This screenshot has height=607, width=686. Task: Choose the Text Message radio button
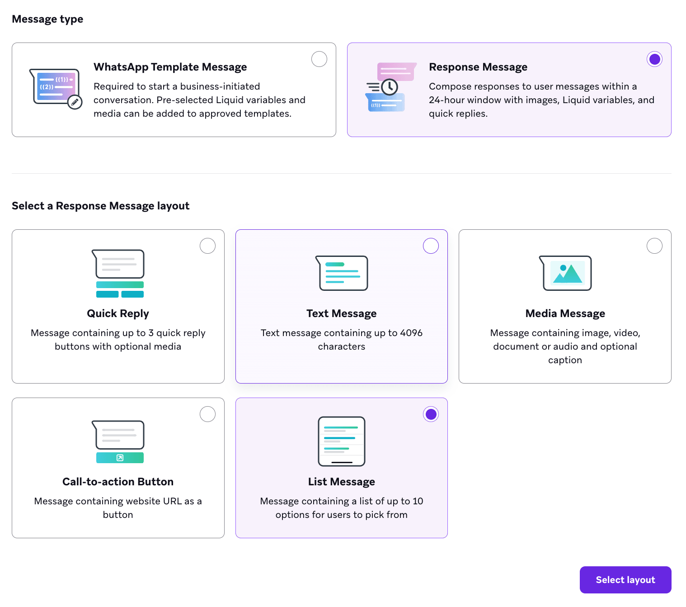431,246
